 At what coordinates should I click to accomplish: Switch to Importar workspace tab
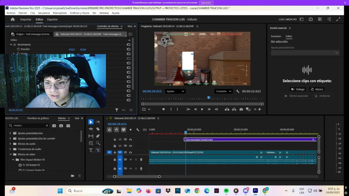pos(26,19)
